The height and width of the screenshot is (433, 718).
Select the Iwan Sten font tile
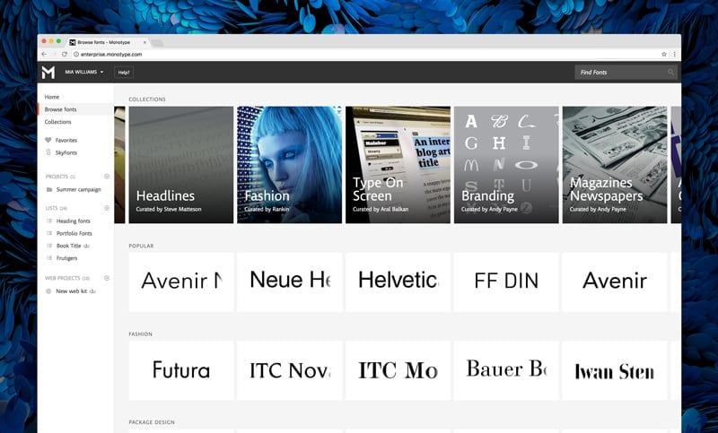click(x=615, y=370)
